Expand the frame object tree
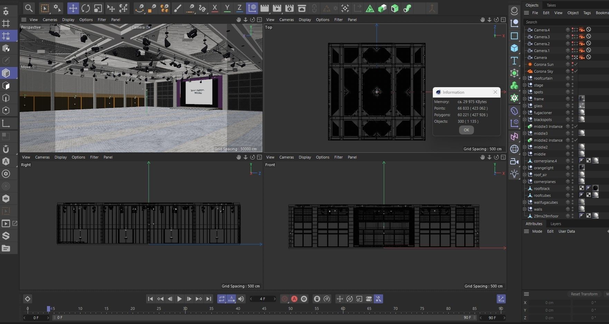Viewport: 609px width, 324px height. [525, 99]
